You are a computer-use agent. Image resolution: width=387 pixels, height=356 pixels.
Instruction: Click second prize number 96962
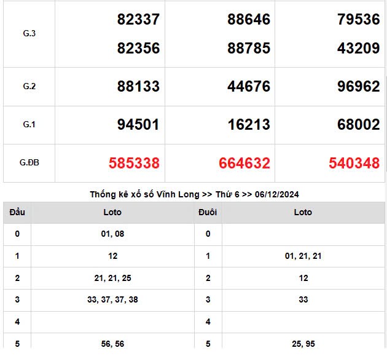click(x=358, y=87)
